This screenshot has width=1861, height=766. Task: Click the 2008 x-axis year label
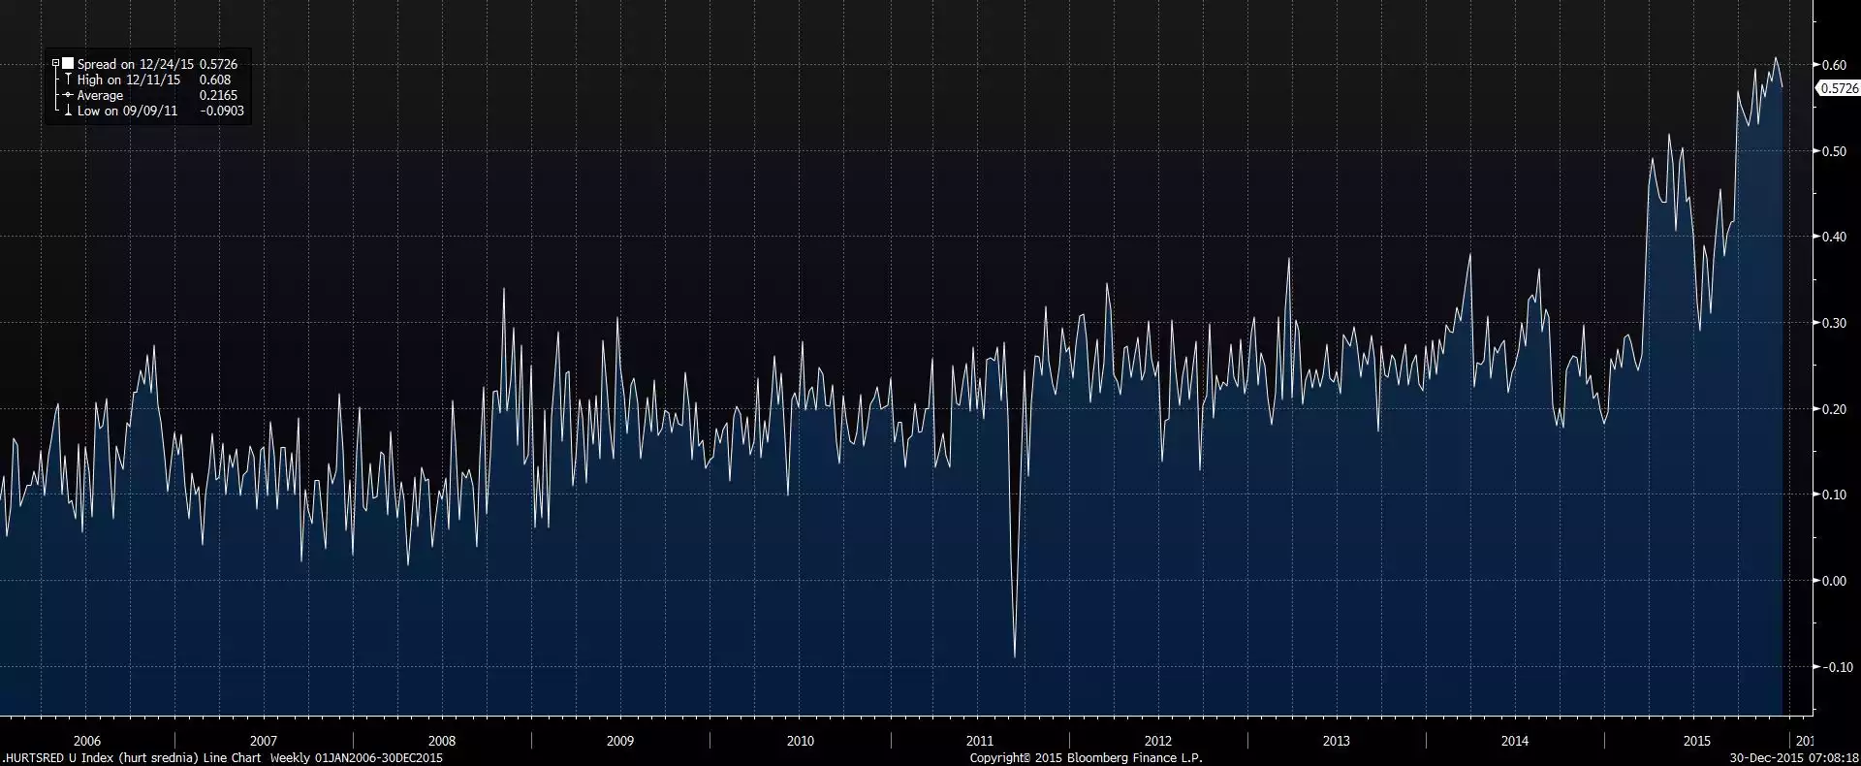click(x=442, y=741)
